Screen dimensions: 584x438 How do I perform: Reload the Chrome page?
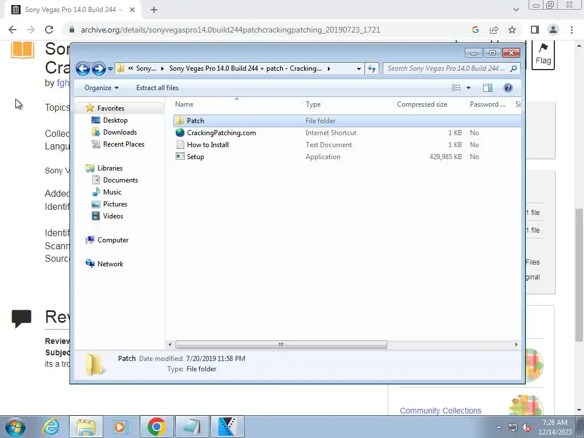pos(49,30)
